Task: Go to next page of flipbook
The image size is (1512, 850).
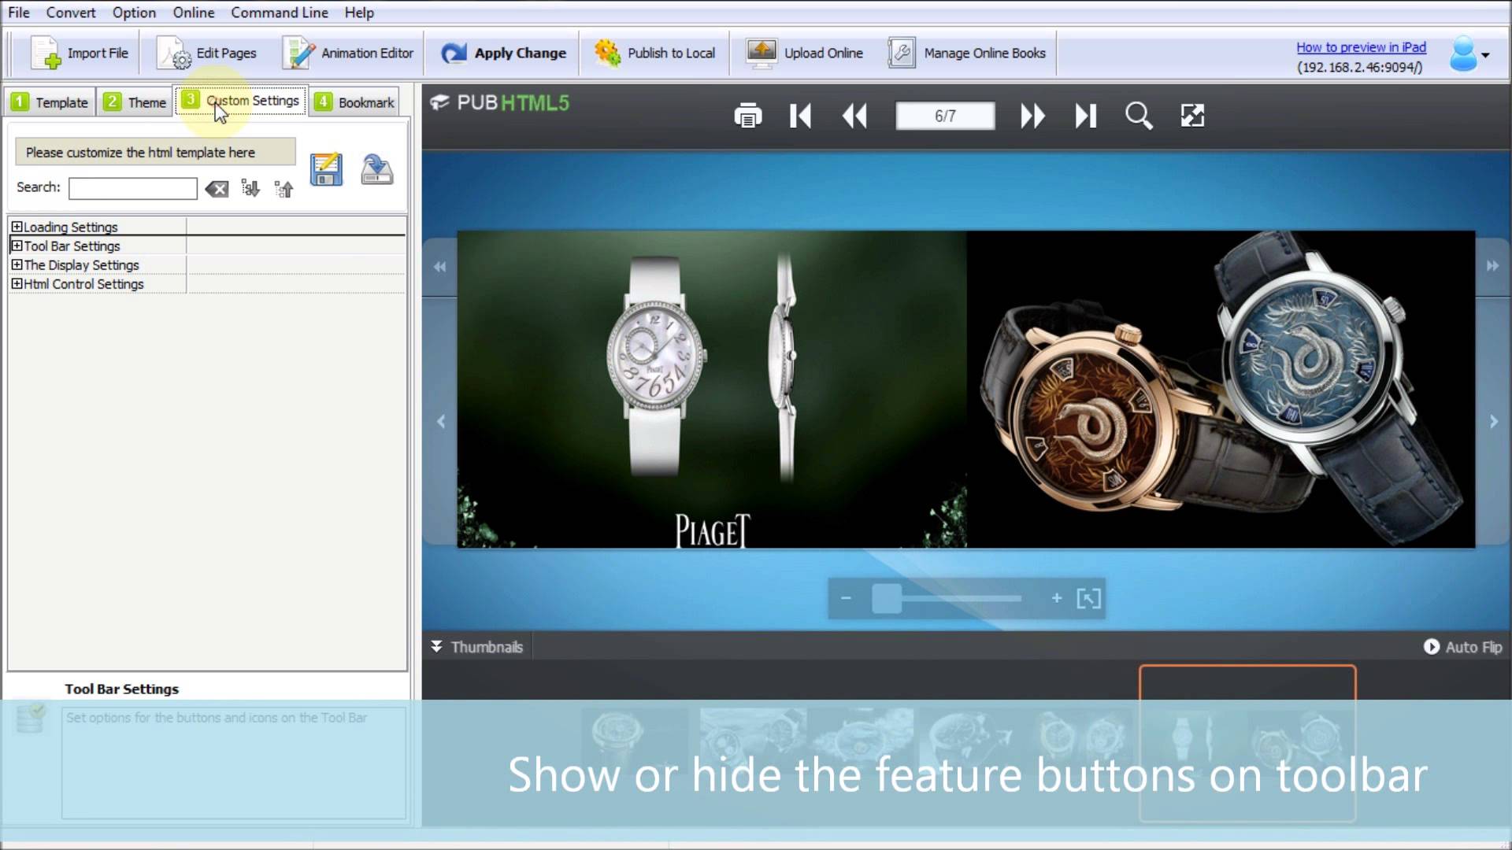Action: tap(1032, 116)
